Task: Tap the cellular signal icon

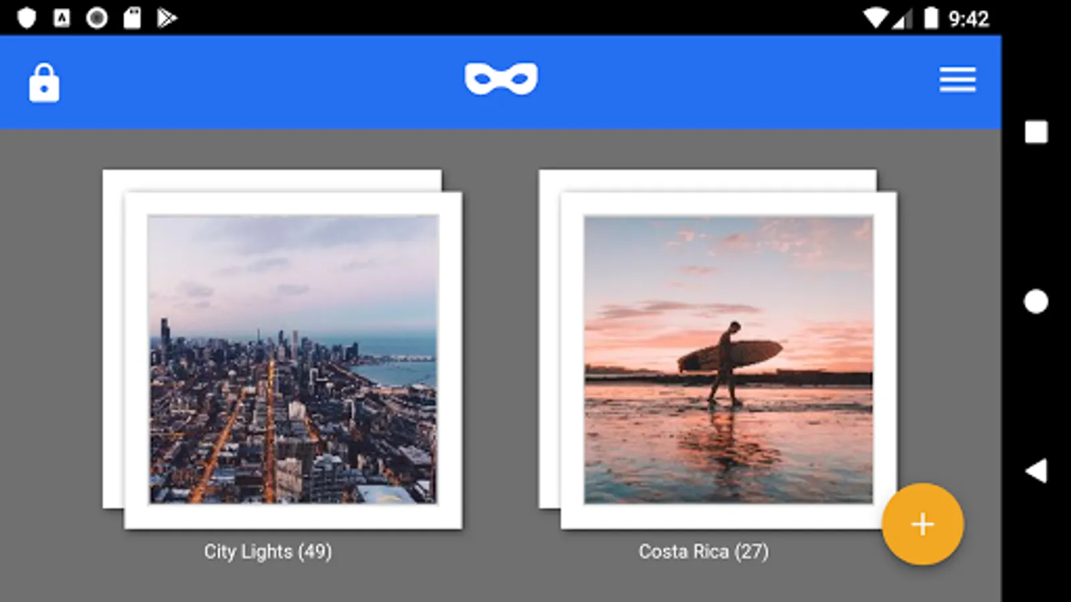Action: [x=902, y=19]
